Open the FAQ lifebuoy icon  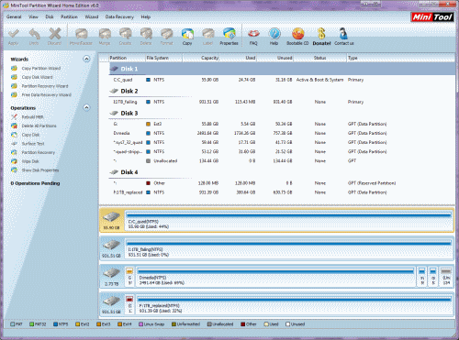(253, 37)
